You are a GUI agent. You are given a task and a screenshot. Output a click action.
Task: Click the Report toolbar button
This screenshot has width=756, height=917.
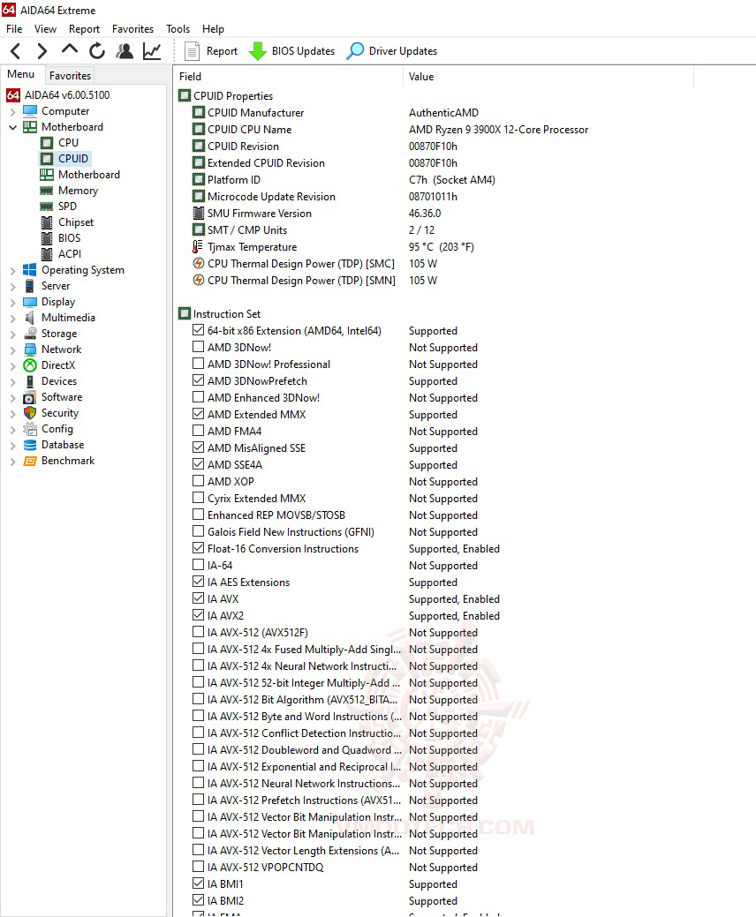211,51
